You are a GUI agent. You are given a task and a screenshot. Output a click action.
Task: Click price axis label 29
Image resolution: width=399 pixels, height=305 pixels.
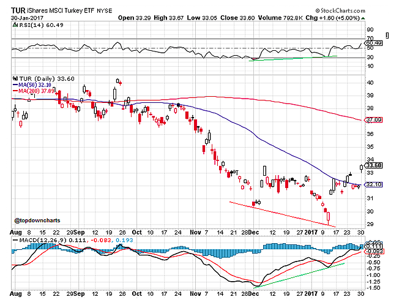pyautogui.click(x=370, y=224)
